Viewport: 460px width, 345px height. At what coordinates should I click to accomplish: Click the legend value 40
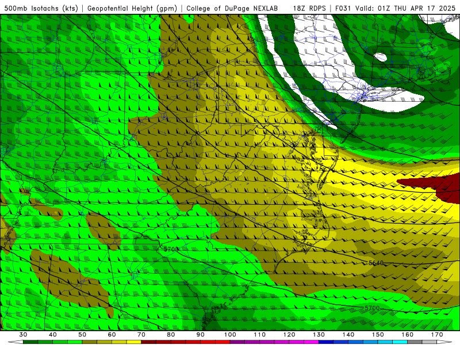click(x=53, y=335)
